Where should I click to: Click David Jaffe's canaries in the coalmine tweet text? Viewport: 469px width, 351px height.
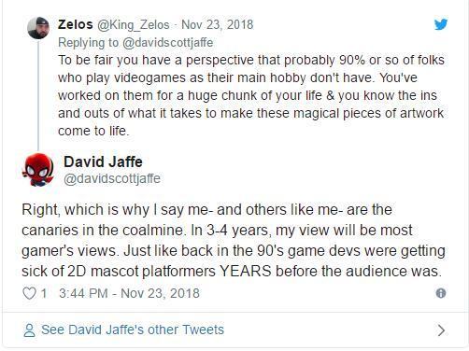click(x=234, y=240)
